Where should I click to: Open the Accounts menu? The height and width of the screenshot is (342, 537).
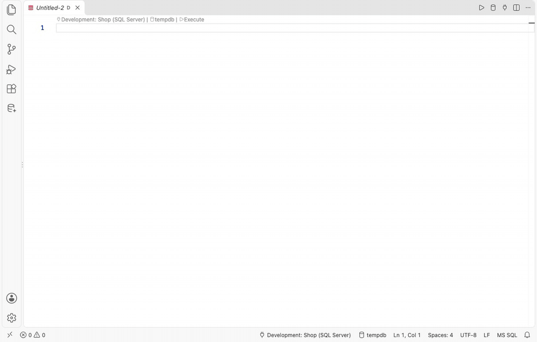click(x=11, y=298)
